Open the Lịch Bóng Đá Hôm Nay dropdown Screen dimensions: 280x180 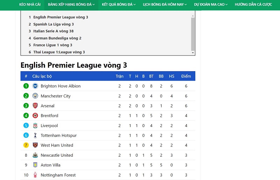[165, 5]
